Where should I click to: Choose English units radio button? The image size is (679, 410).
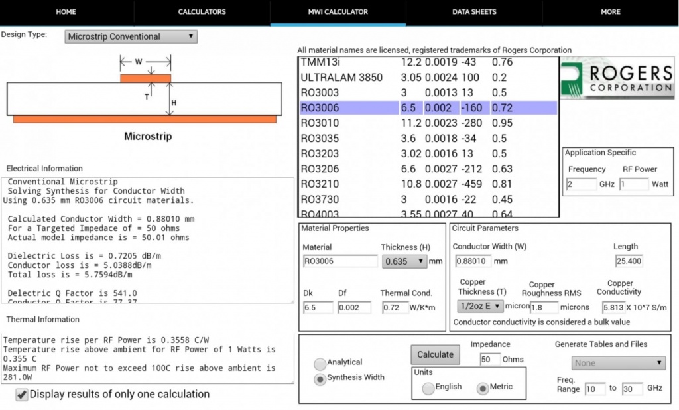click(x=428, y=387)
